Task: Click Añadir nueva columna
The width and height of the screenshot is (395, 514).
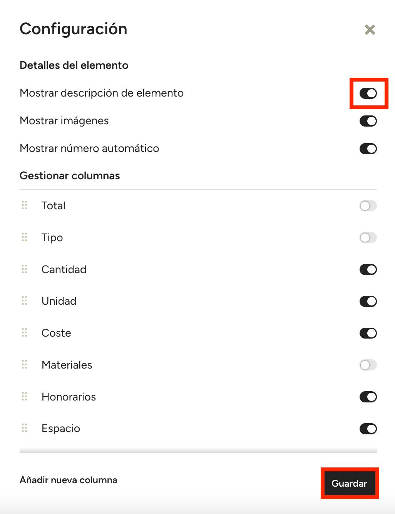Action: (69, 480)
